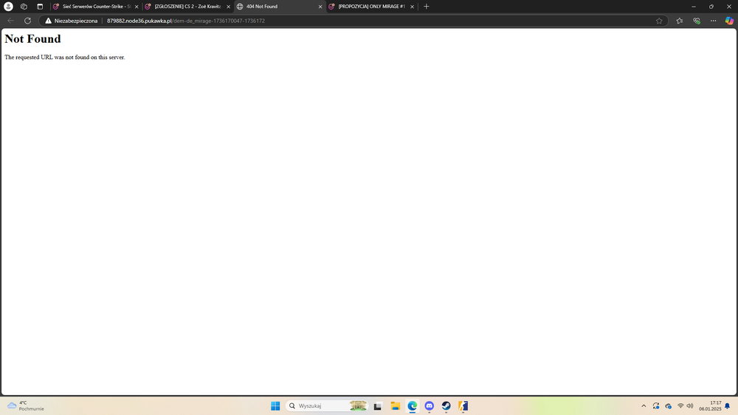Screen dimensions: 738x415
Task: Open Steam from the taskbar
Action: pyautogui.click(x=446, y=405)
